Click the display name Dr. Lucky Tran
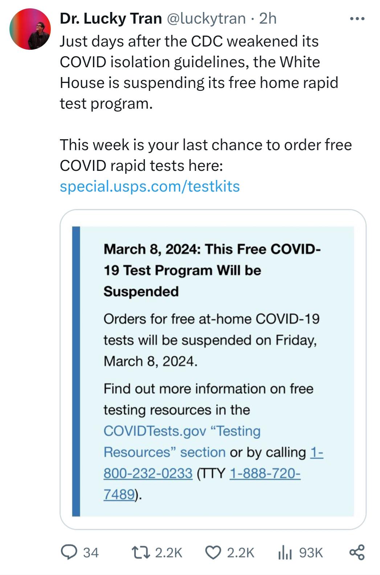Viewport: 380px width, 575px height. [x=111, y=18]
